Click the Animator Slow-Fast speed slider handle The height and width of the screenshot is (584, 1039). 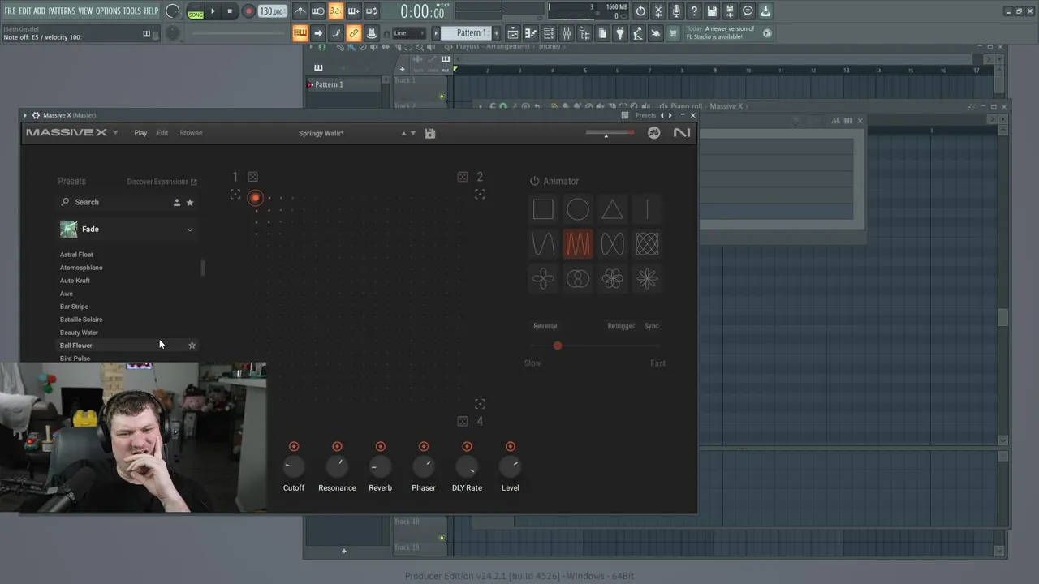tap(558, 346)
